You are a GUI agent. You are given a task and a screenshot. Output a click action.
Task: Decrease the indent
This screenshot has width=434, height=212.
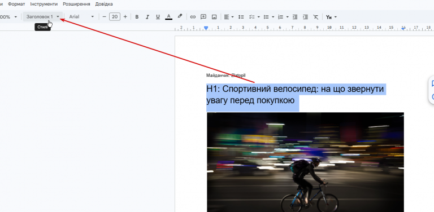pos(295,17)
